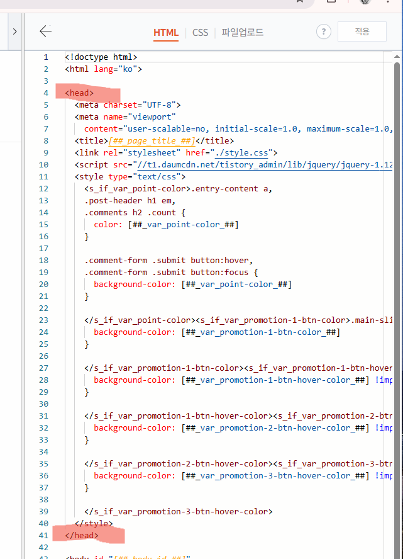
Task: Click .comment-form .submit button:focus line
Action: pyautogui.click(x=171, y=273)
